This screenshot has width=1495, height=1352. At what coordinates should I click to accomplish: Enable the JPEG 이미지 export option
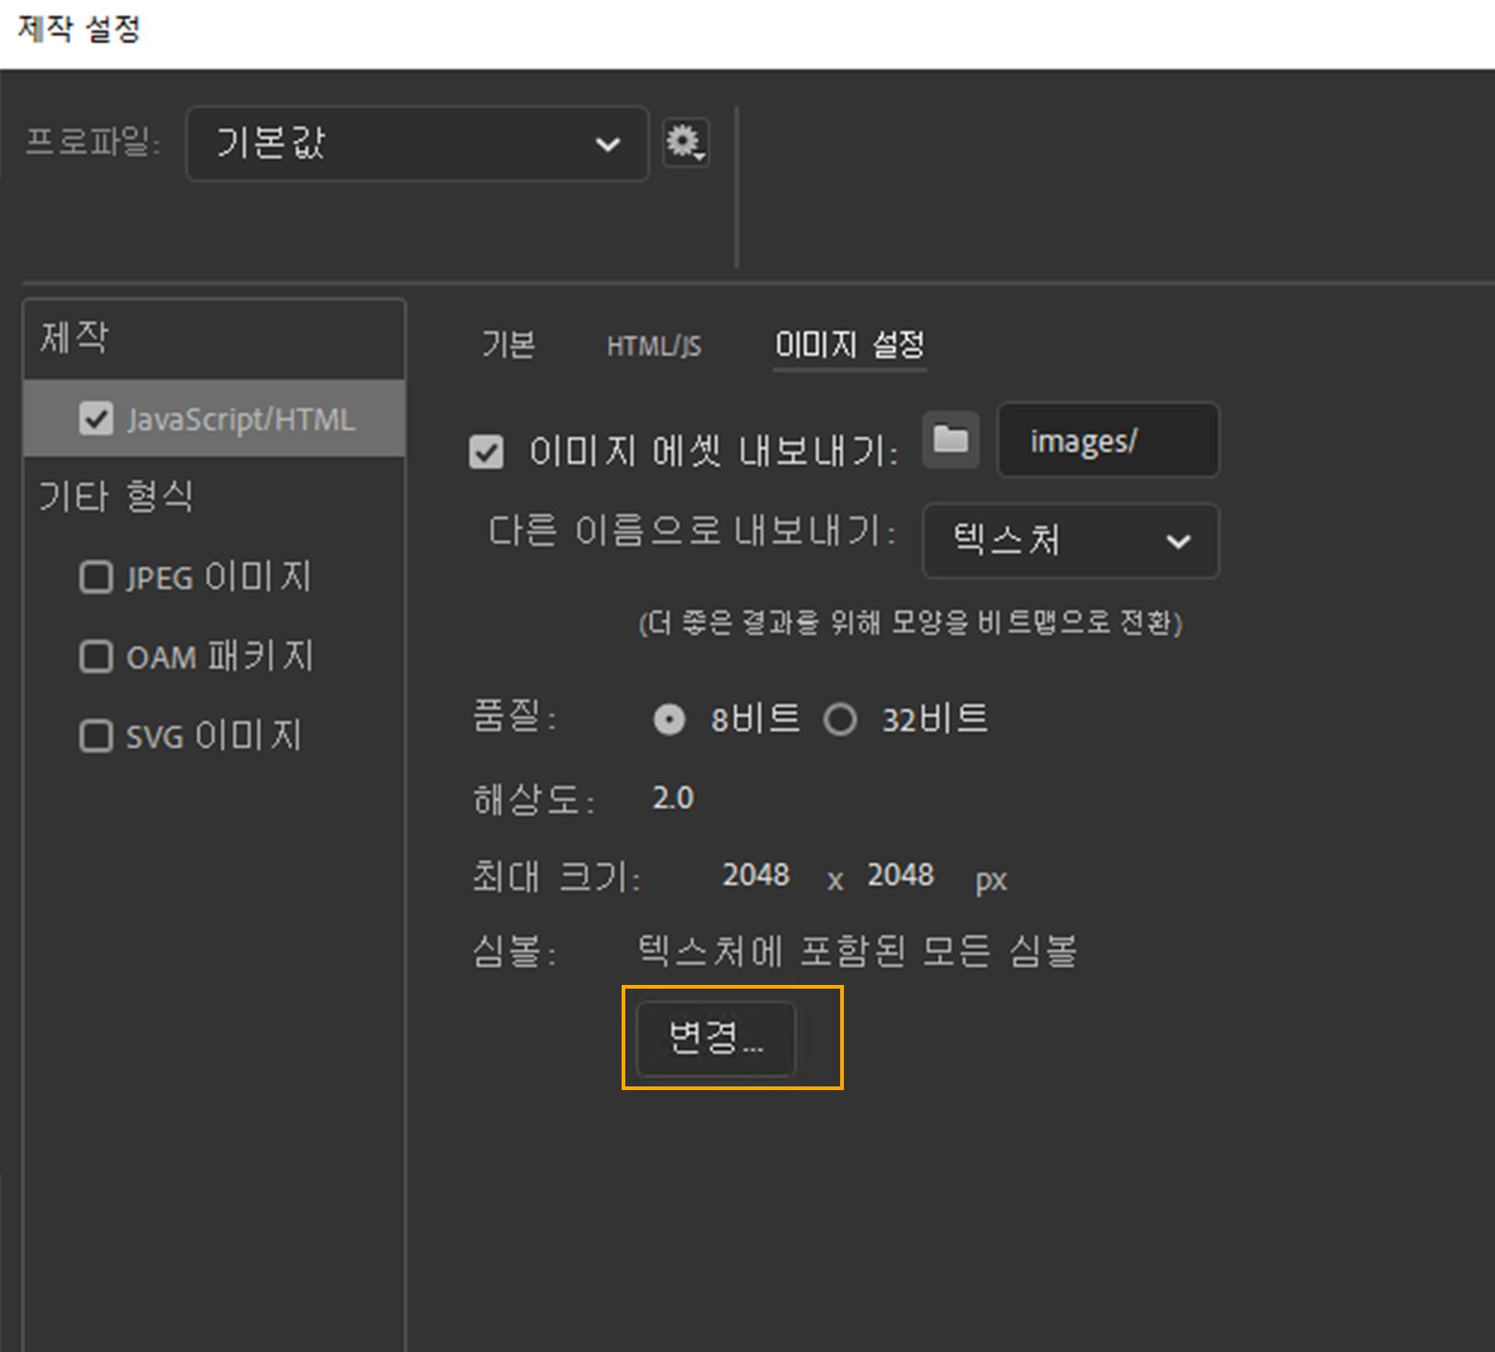(96, 578)
